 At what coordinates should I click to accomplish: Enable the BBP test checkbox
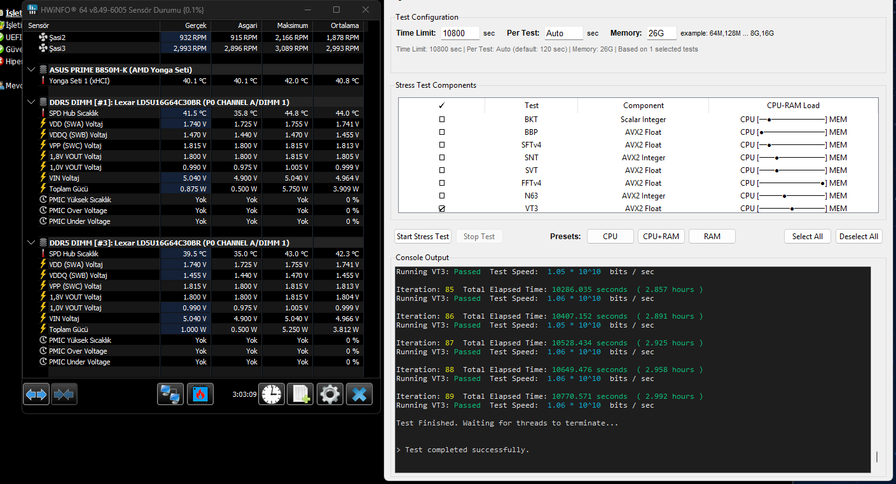click(442, 132)
